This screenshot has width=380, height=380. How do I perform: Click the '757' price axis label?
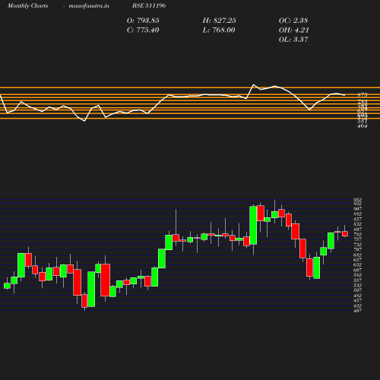tap(358, 239)
